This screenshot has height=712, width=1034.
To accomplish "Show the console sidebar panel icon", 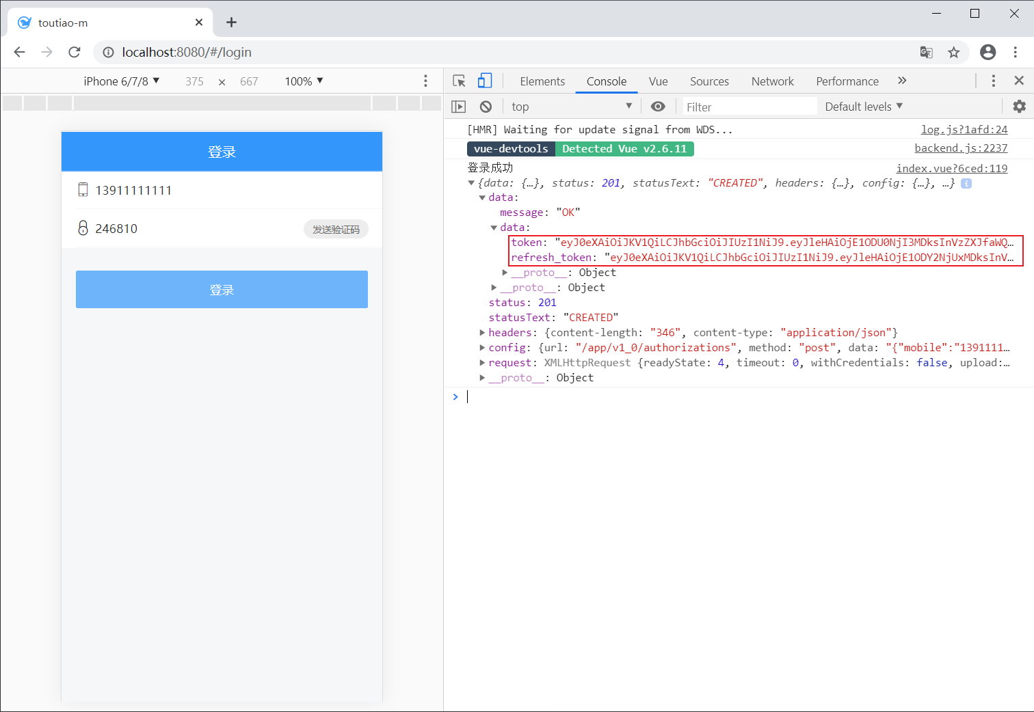I will point(459,107).
